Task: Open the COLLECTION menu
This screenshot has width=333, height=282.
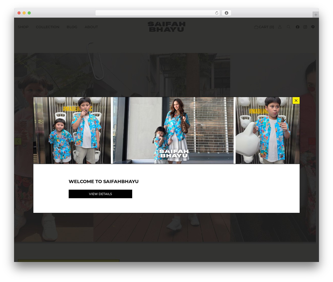Action: [48, 27]
